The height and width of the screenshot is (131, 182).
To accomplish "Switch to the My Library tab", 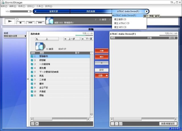I will 91,11.
